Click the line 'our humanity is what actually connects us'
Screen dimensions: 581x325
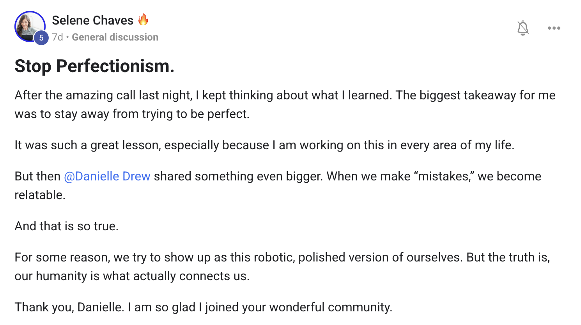click(x=132, y=276)
